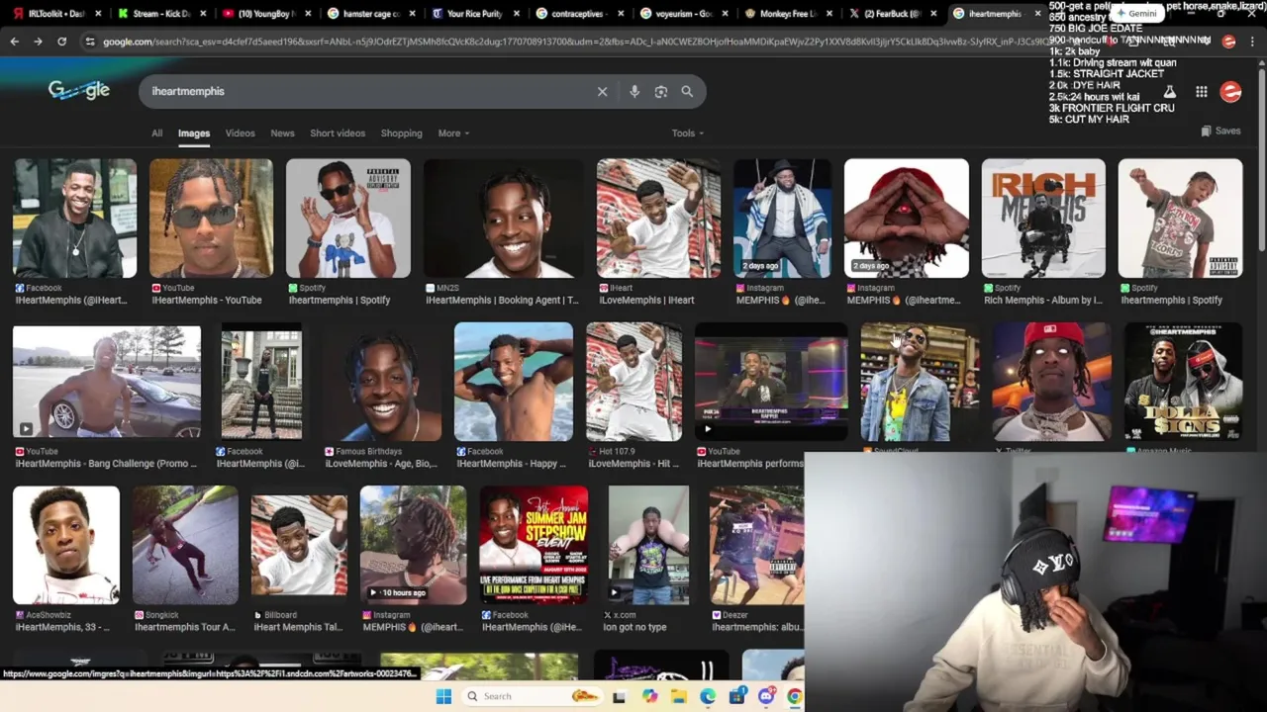Image resolution: width=1267 pixels, height=712 pixels.
Task: View site information icon in address bar
Action: (90, 42)
